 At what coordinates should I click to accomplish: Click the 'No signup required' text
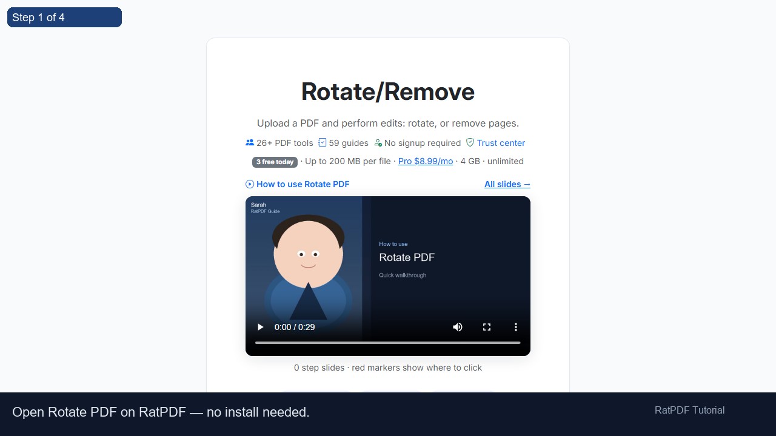coord(423,143)
